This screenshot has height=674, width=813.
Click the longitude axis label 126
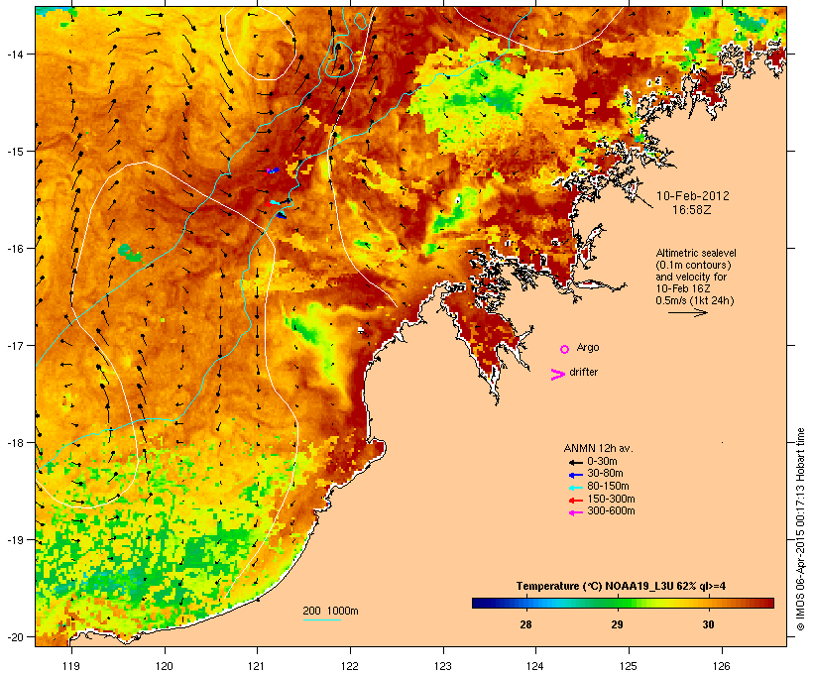[x=722, y=666]
